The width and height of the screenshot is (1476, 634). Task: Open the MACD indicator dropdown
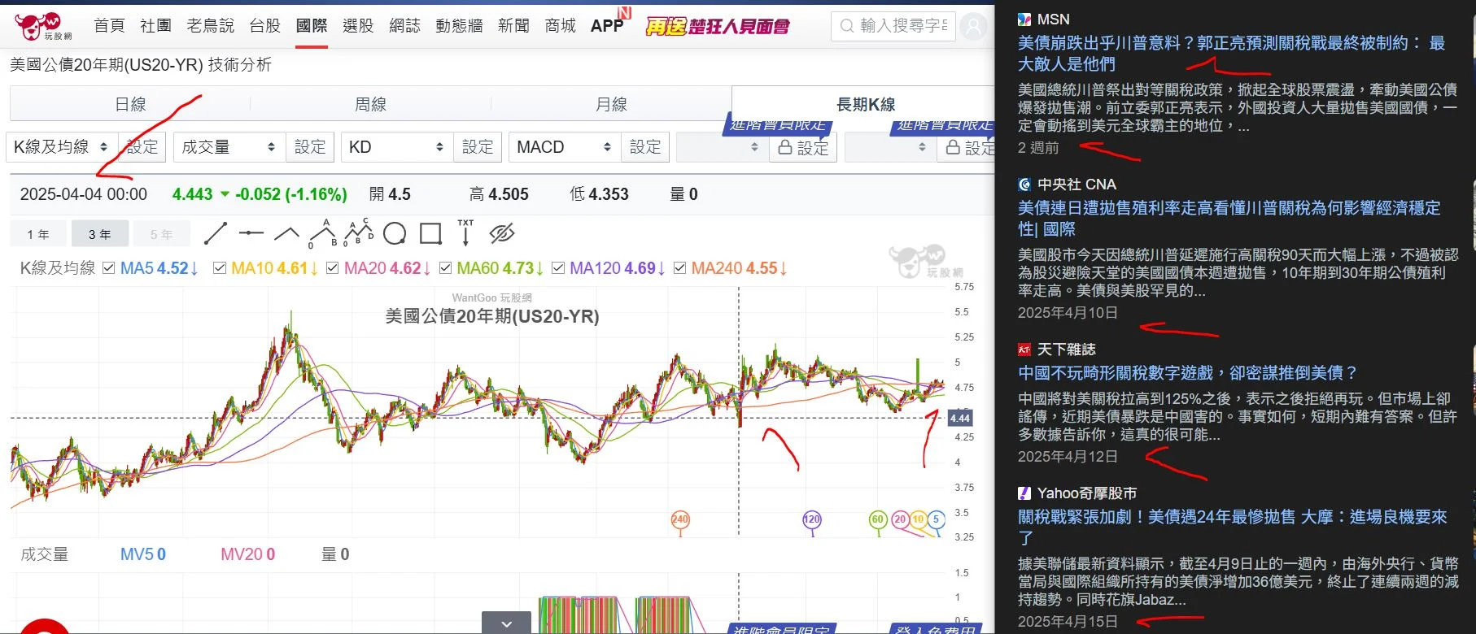[565, 147]
